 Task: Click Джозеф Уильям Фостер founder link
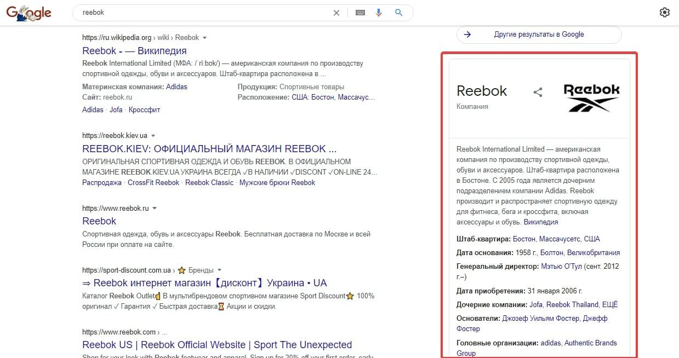[x=541, y=318]
